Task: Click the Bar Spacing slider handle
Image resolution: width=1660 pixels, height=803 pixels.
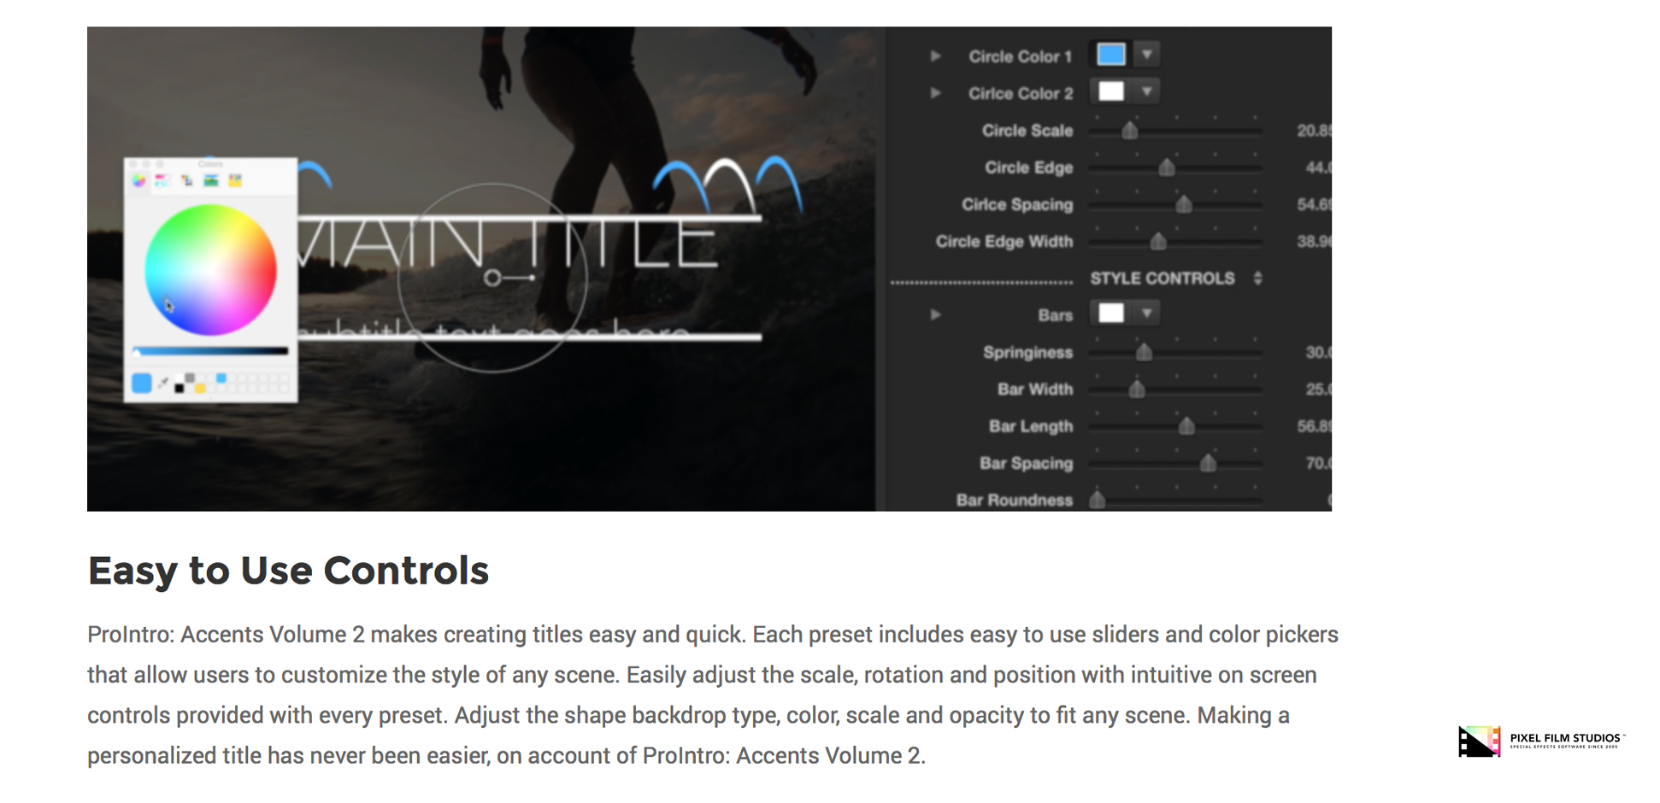Action: point(1208,463)
